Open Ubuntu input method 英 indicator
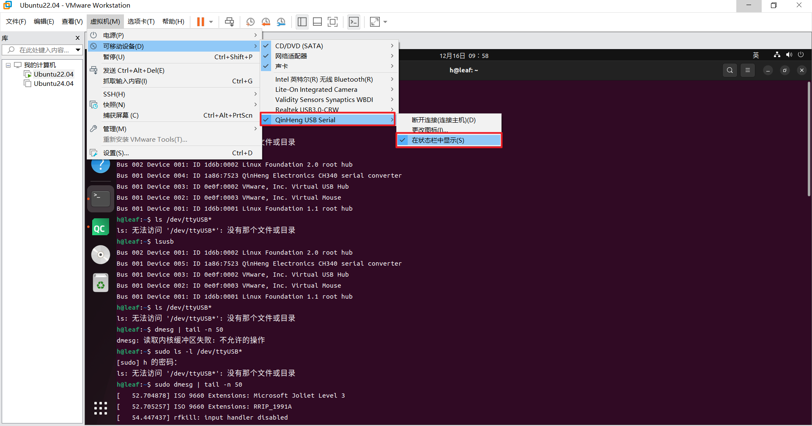The width and height of the screenshot is (812, 426). click(756, 55)
